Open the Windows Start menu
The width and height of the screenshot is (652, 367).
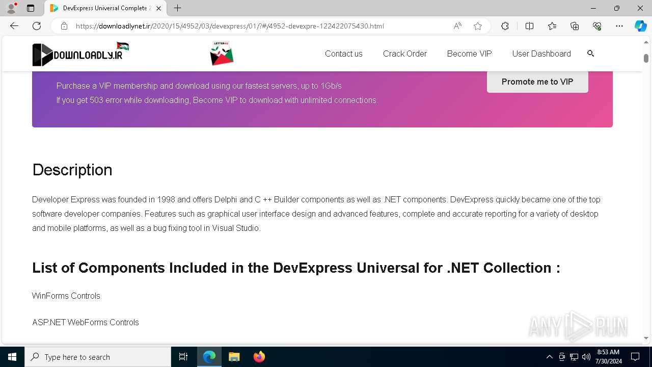click(x=12, y=357)
